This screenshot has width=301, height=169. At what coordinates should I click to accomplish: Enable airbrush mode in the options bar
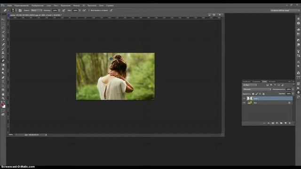[x=84, y=10]
